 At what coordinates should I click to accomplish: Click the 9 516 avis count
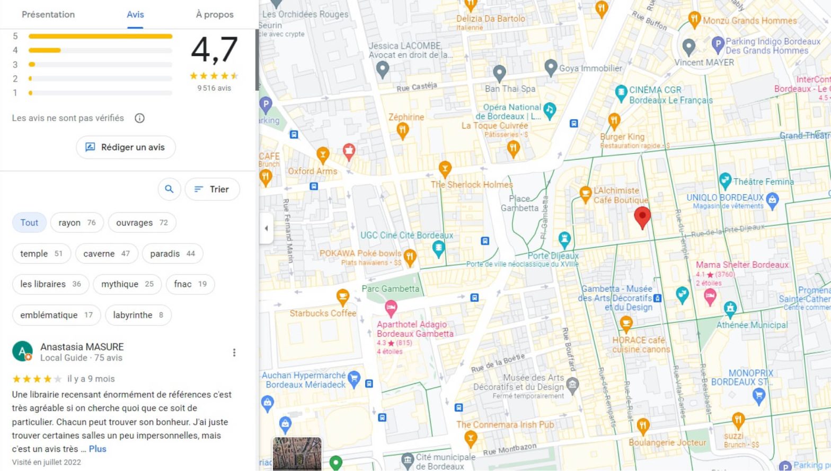(214, 88)
